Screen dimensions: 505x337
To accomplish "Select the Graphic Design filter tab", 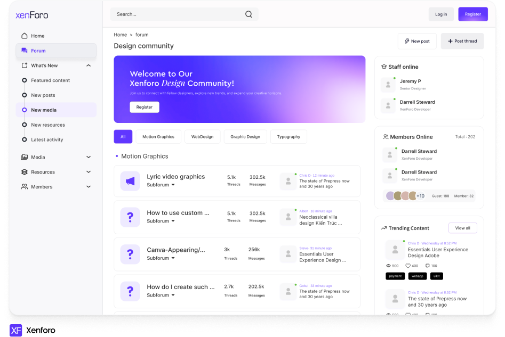I will click(245, 137).
